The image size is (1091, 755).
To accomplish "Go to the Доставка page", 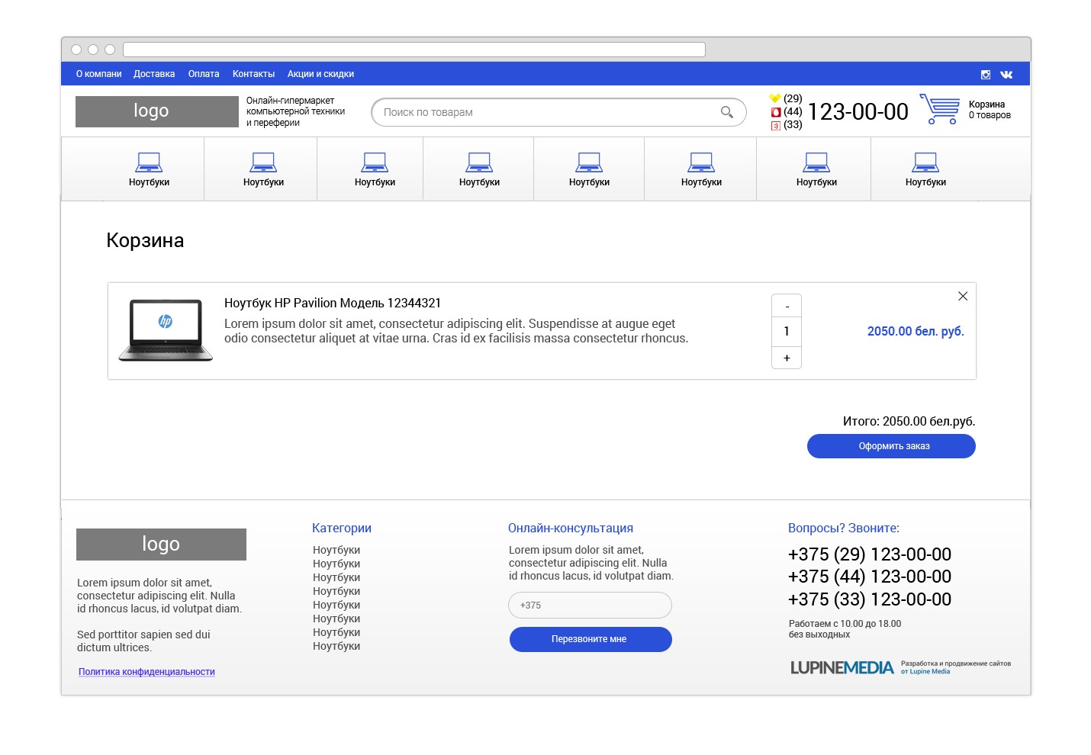I will click(154, 74).
